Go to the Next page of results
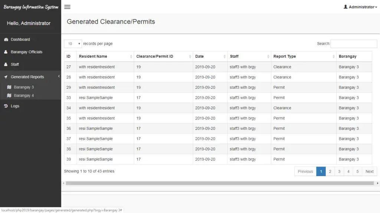Screen dimensions: 380x213 point(369,171)
